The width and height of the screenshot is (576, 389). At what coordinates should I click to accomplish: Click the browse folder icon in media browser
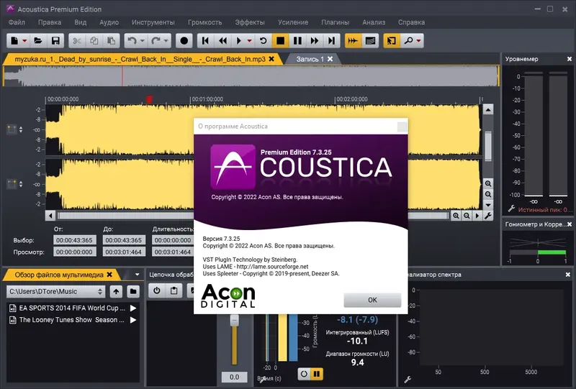(x=133, y=292)
